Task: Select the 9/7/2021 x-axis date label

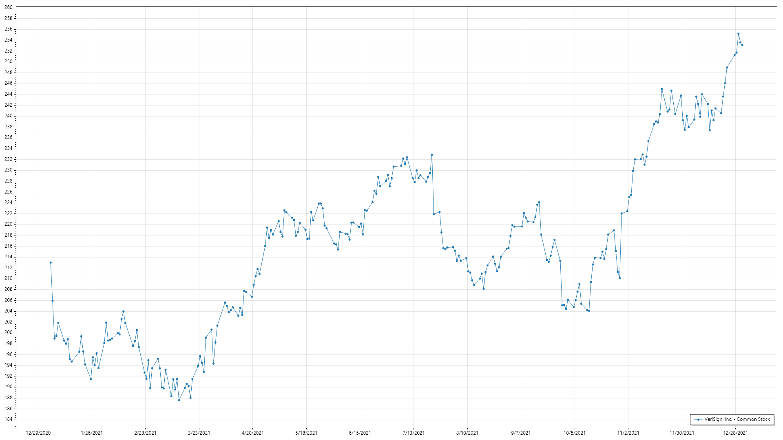Action: tap(521, 433)
